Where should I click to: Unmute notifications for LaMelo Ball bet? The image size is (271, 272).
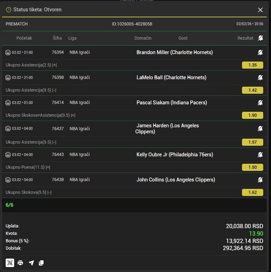[260, 77]
